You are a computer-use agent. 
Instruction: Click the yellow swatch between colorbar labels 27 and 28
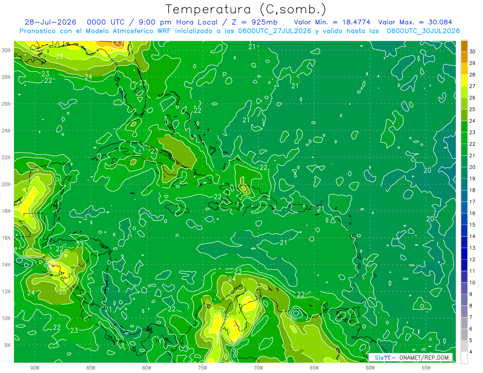coord(464,80)
